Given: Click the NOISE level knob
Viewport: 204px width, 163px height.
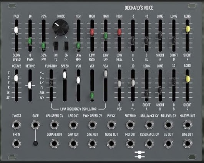Looking at the screenshot, I should pyautogui.click(x=60, y=27).
